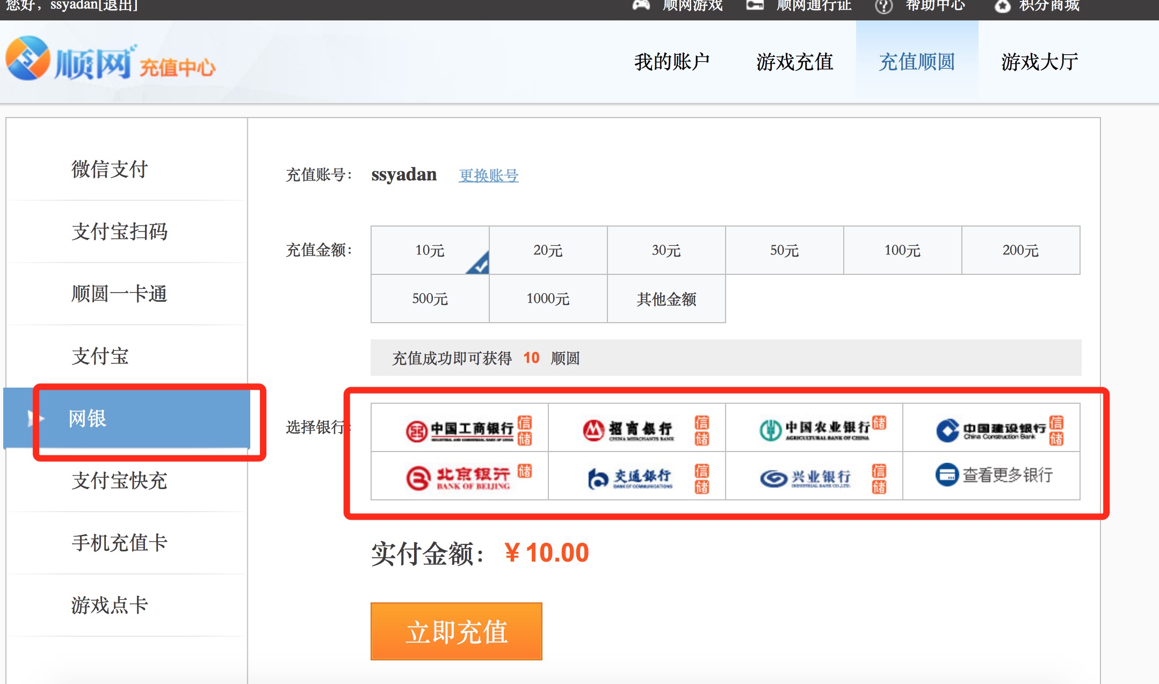Open the 顺网通行证 top link
The image size is (1159, 684).
[814, 5]
